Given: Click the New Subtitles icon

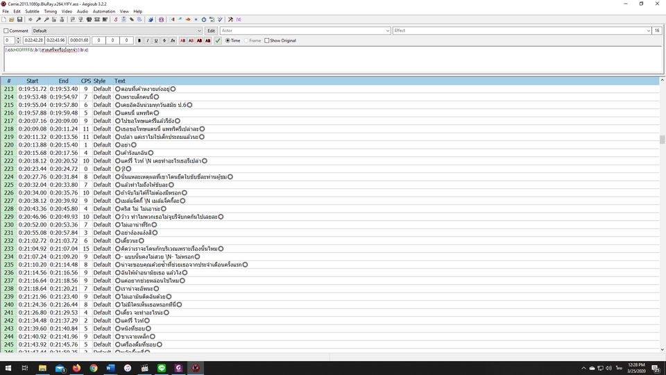Looking at the screenshot, I should coord(3,19).
